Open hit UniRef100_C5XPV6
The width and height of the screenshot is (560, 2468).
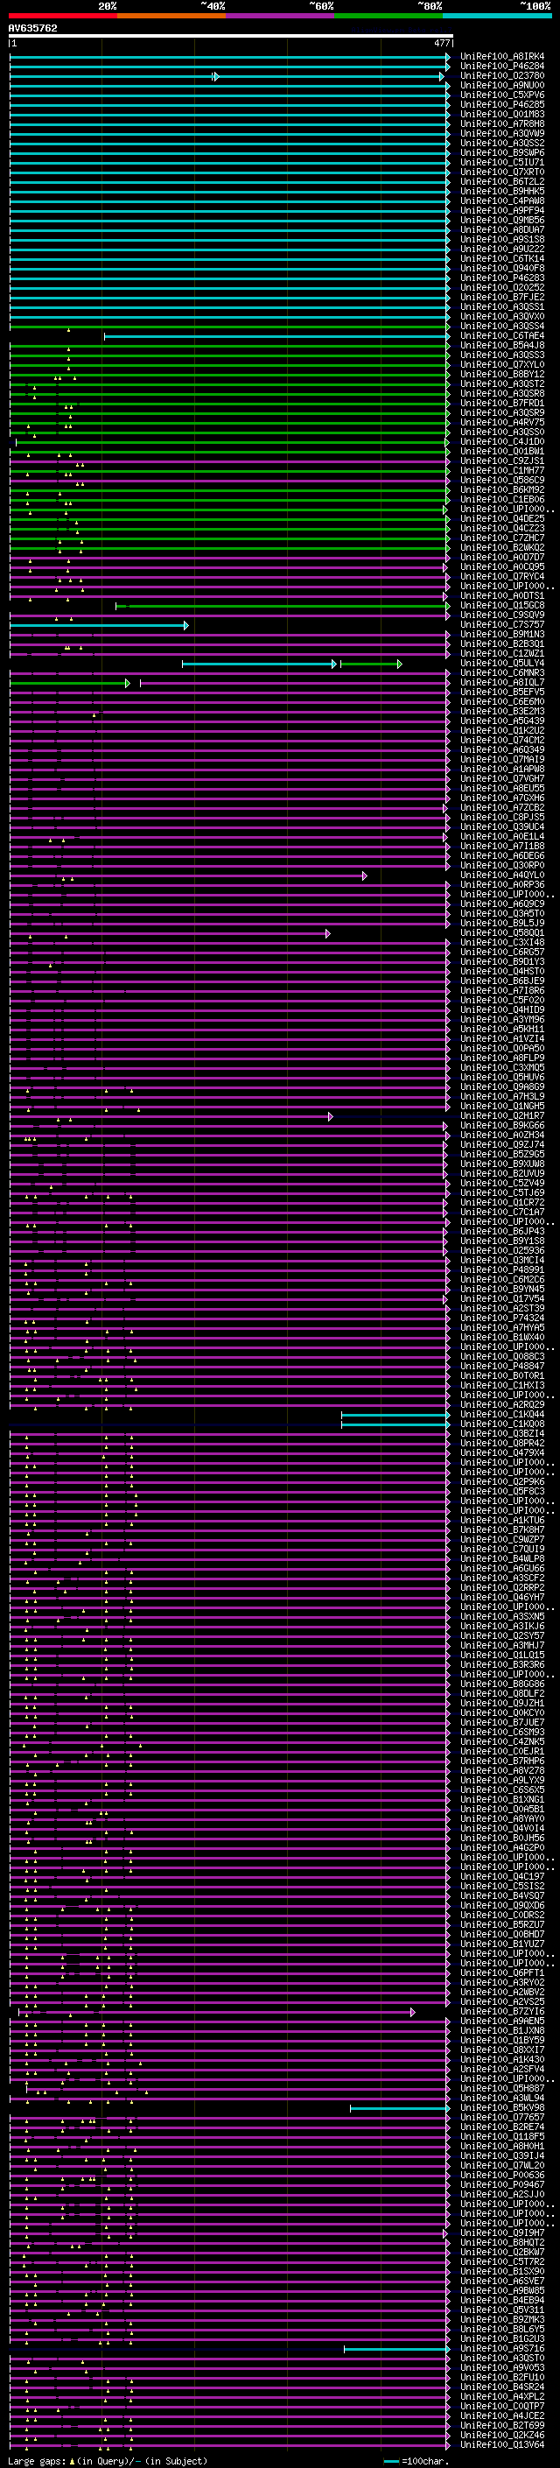coord(502,95)
